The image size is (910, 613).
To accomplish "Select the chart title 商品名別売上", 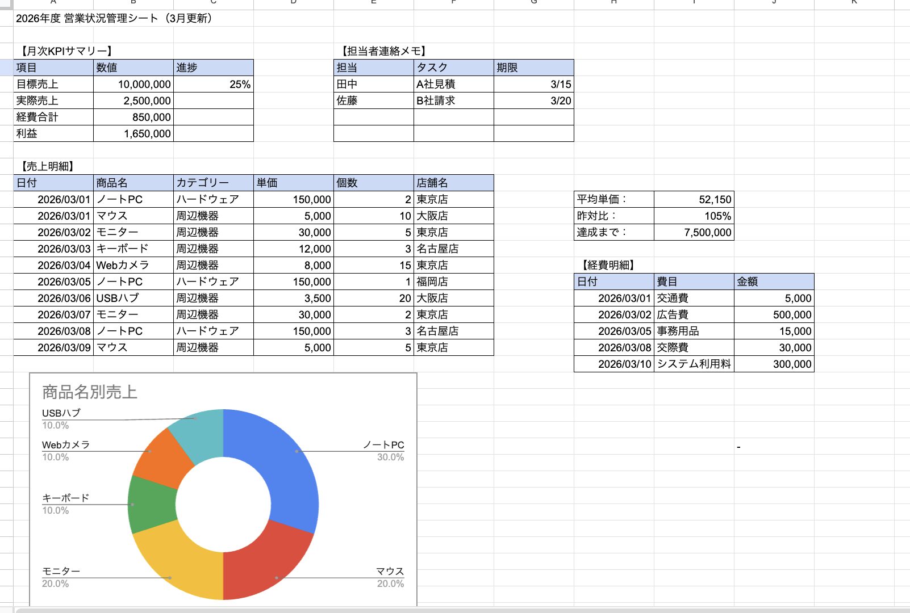I will point(90,392).
